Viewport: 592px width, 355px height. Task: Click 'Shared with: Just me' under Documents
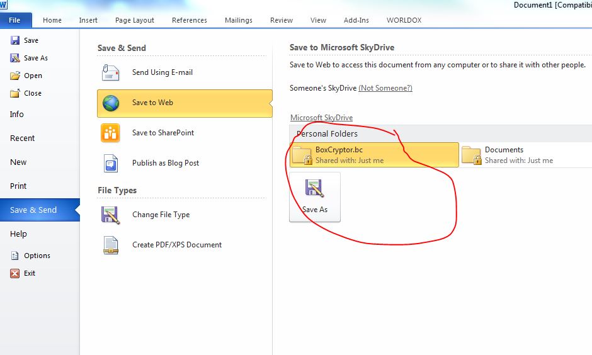[519, 161]
